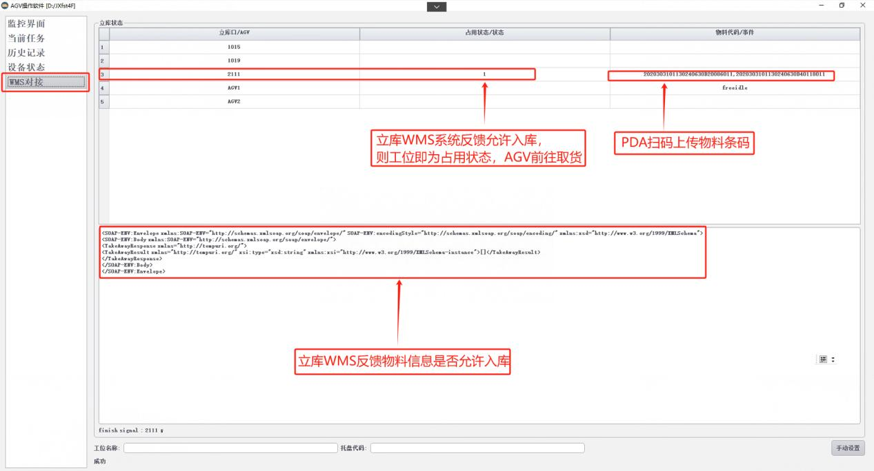Click the 物料代码/事件 column header

(735, 34)
